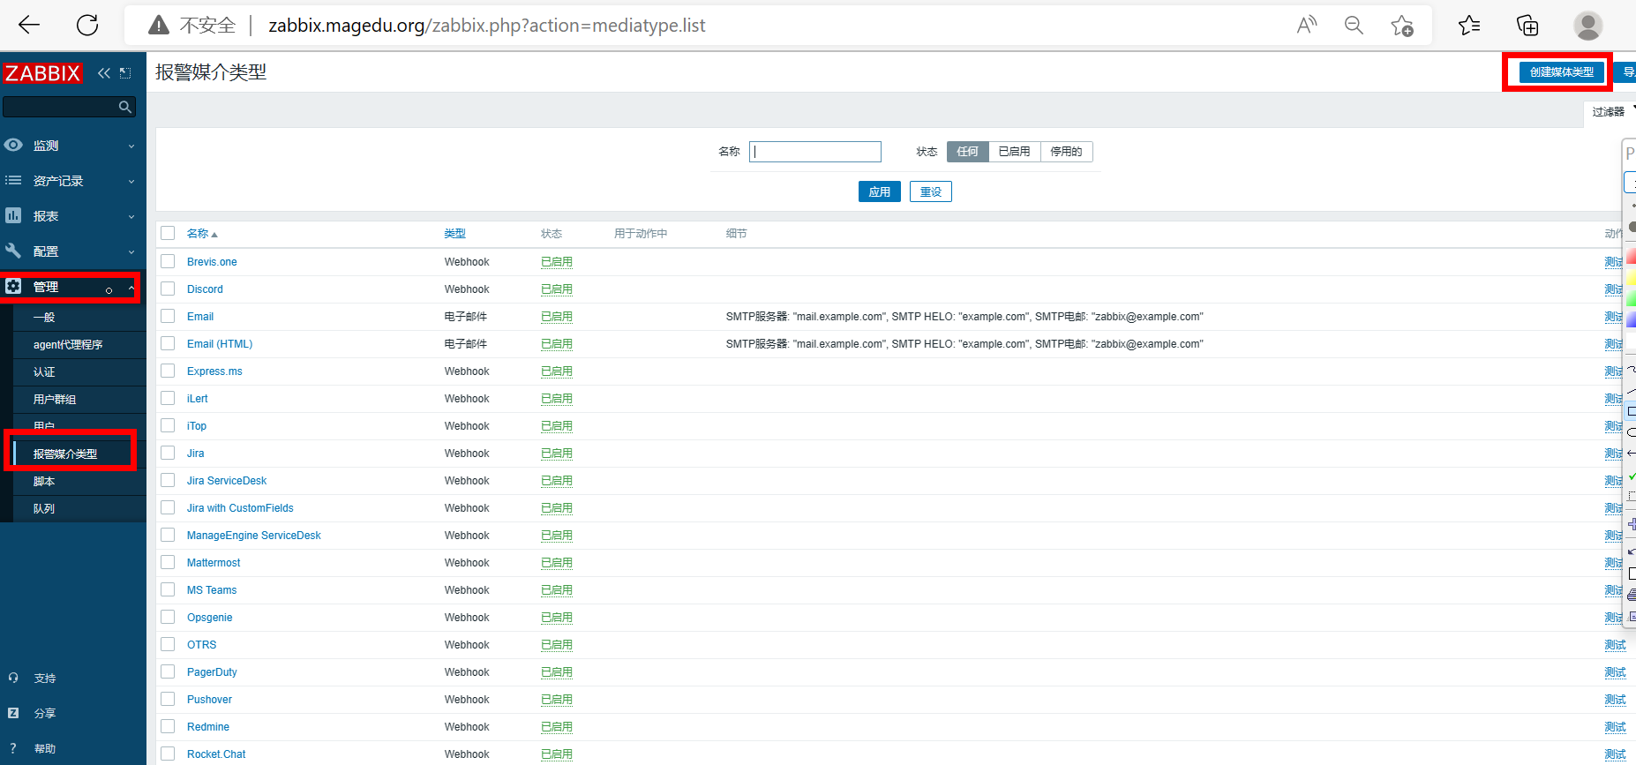Focus the 名称 filter input field
The height and width of the screenshot is (765, 1636).
[x=815, y=152]
